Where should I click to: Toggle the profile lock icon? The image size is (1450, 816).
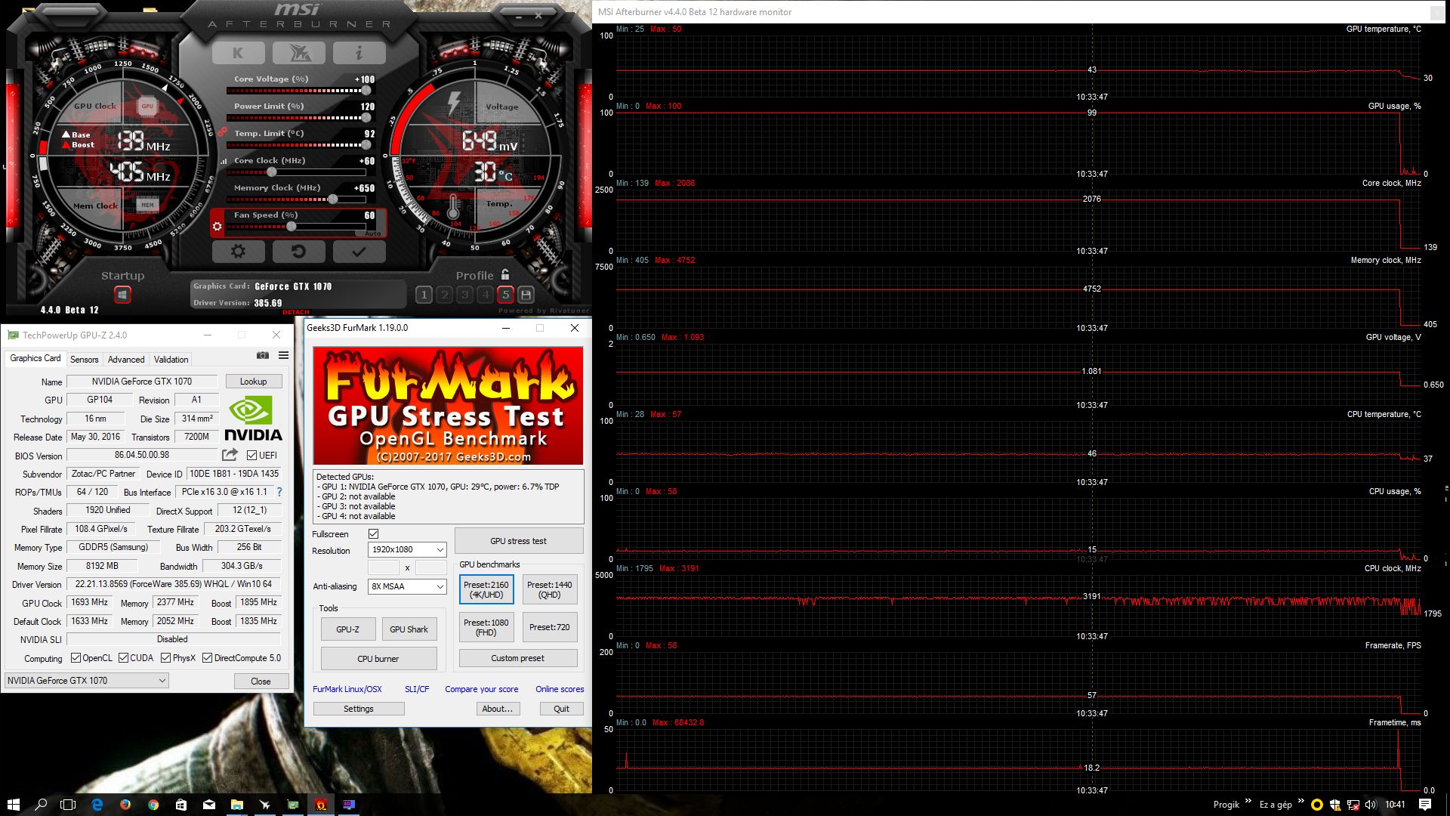(505, 274)
